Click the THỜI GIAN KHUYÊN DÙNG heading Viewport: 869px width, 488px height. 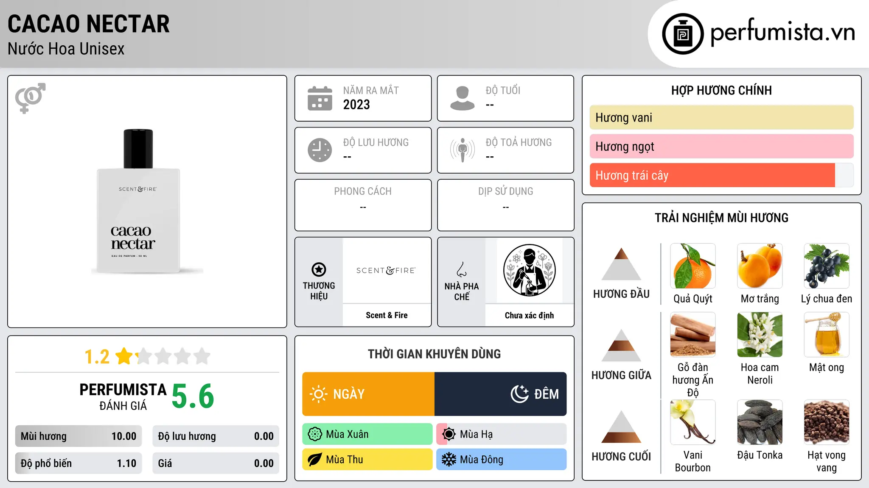point(434,354)
